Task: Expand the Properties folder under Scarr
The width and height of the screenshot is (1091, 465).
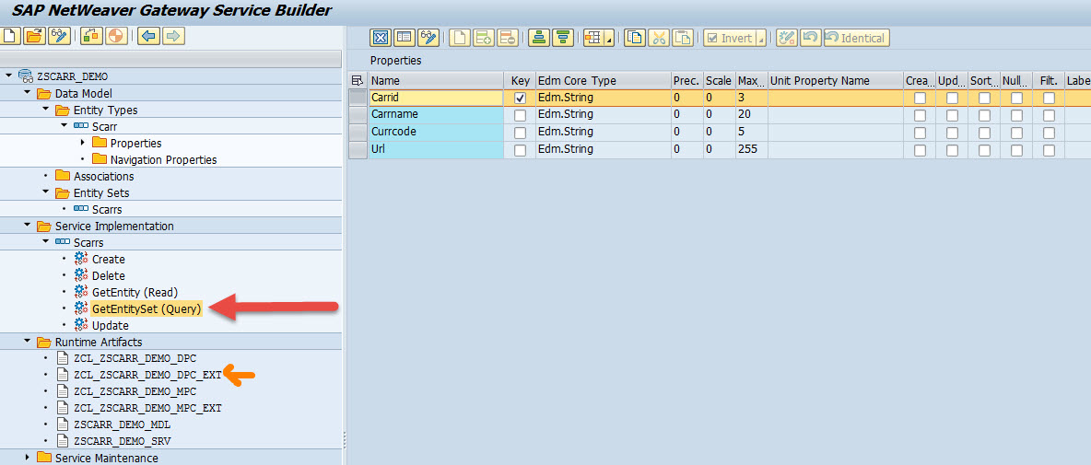Action: 83,143
